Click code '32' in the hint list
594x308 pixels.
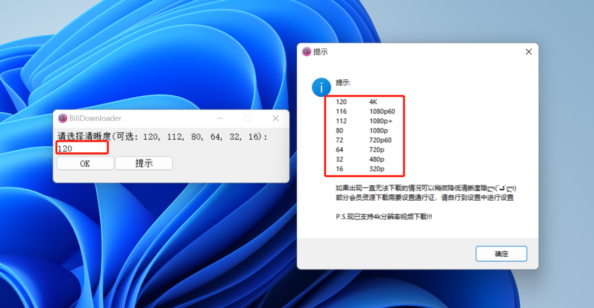[x=339, y=159]
